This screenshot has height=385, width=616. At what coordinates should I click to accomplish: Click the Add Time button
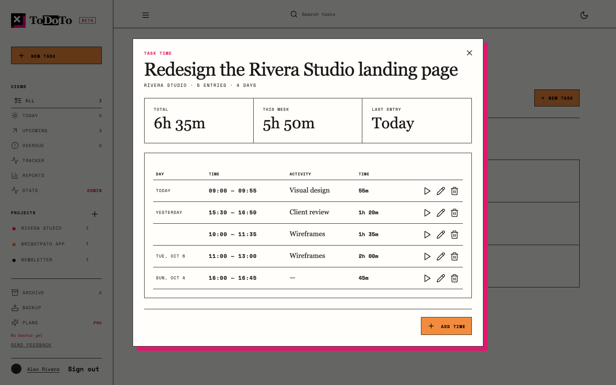pyautogui.click(x=446, y=326)
